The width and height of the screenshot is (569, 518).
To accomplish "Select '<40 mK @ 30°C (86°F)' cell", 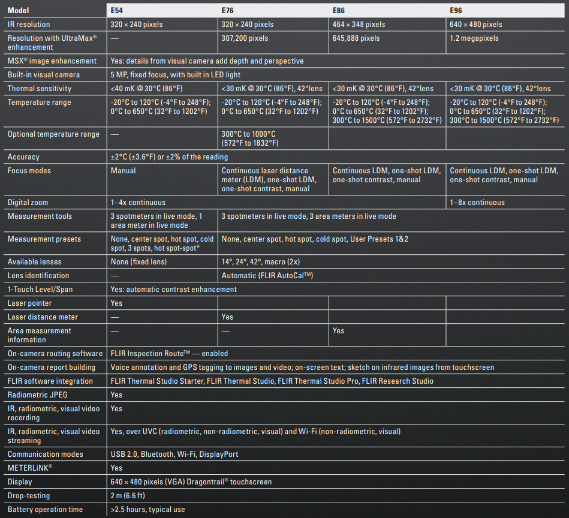I will pyautogui.click(x=147, y=89).
